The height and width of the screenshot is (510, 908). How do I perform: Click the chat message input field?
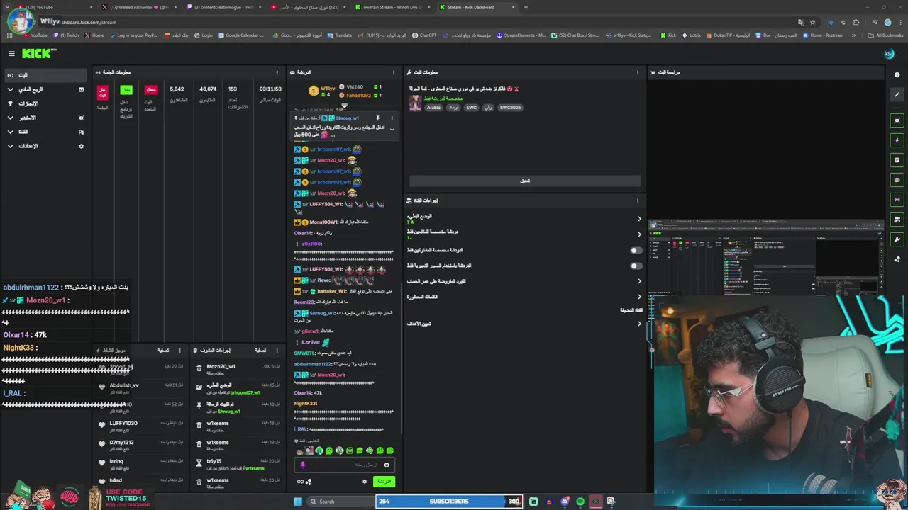345,465
